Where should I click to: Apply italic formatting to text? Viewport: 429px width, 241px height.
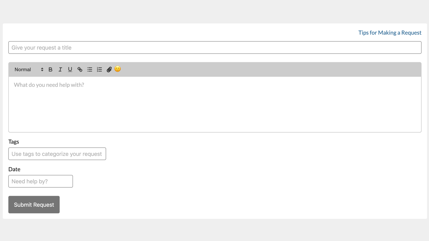[x=60, y=69]
